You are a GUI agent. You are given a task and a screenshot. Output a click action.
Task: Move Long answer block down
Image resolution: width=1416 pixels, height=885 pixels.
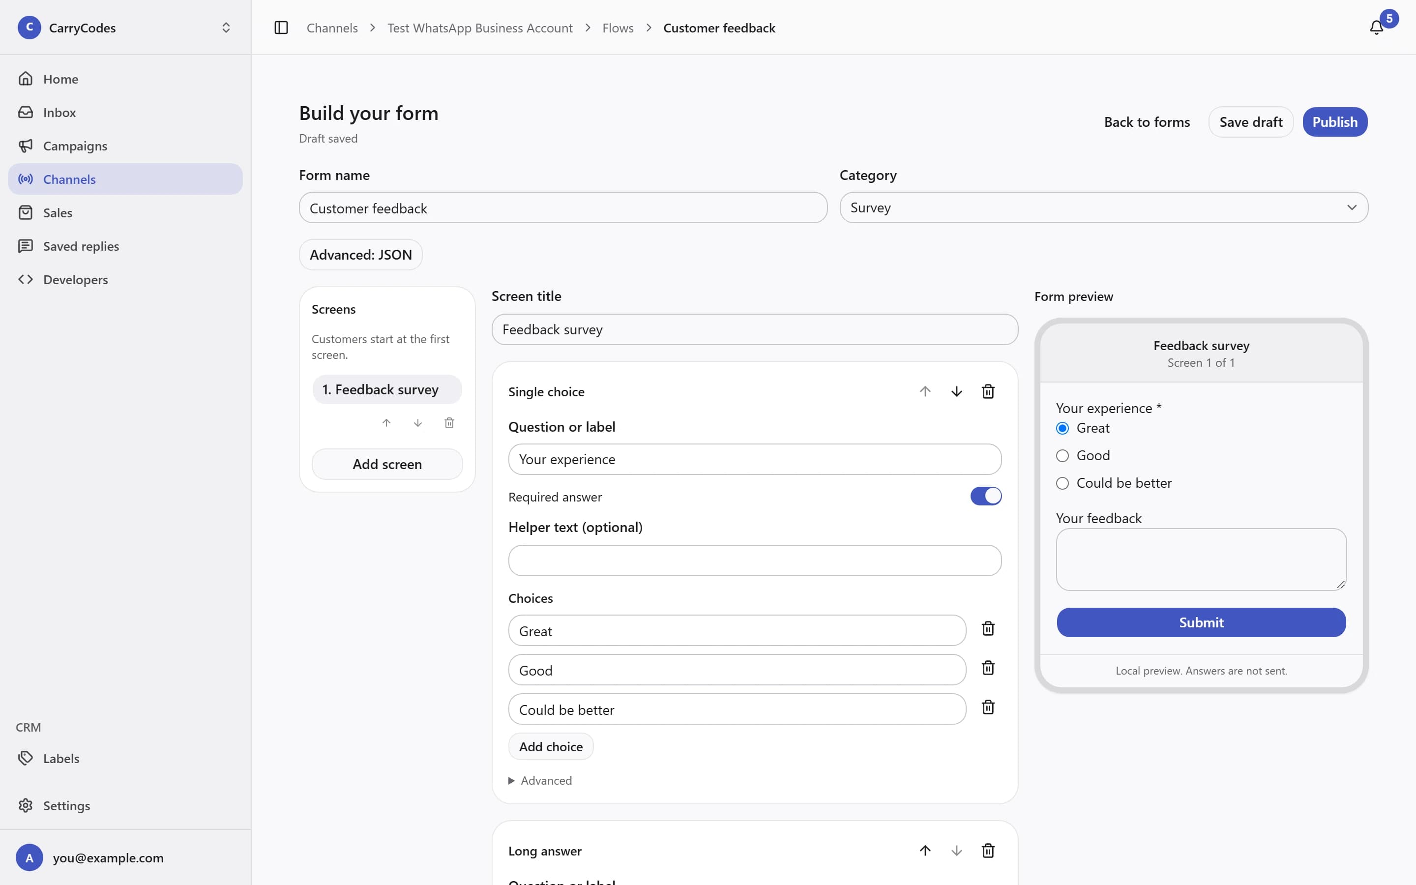(956, 851)
